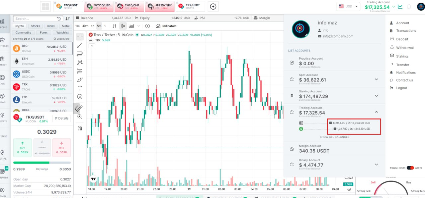Open the USD currency dropdown
This screenshot has height=198, width=425.
click(x=348, y=6)
